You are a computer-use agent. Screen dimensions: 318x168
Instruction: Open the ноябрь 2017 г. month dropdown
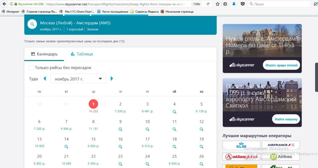coord(78,79)
